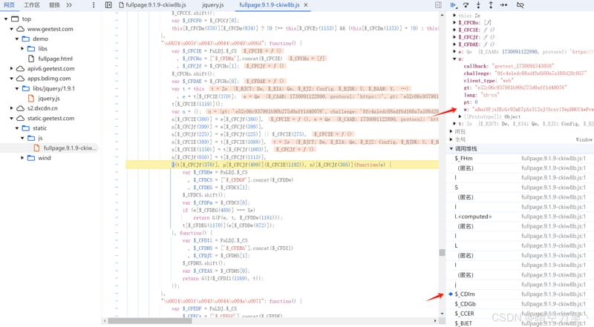Resume script execution
The image size is (594, 327).
pos(453,5)
